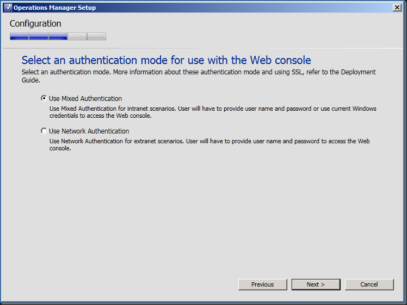
Task: Cancel the setup wizard
Action: [x=369, y=284]
